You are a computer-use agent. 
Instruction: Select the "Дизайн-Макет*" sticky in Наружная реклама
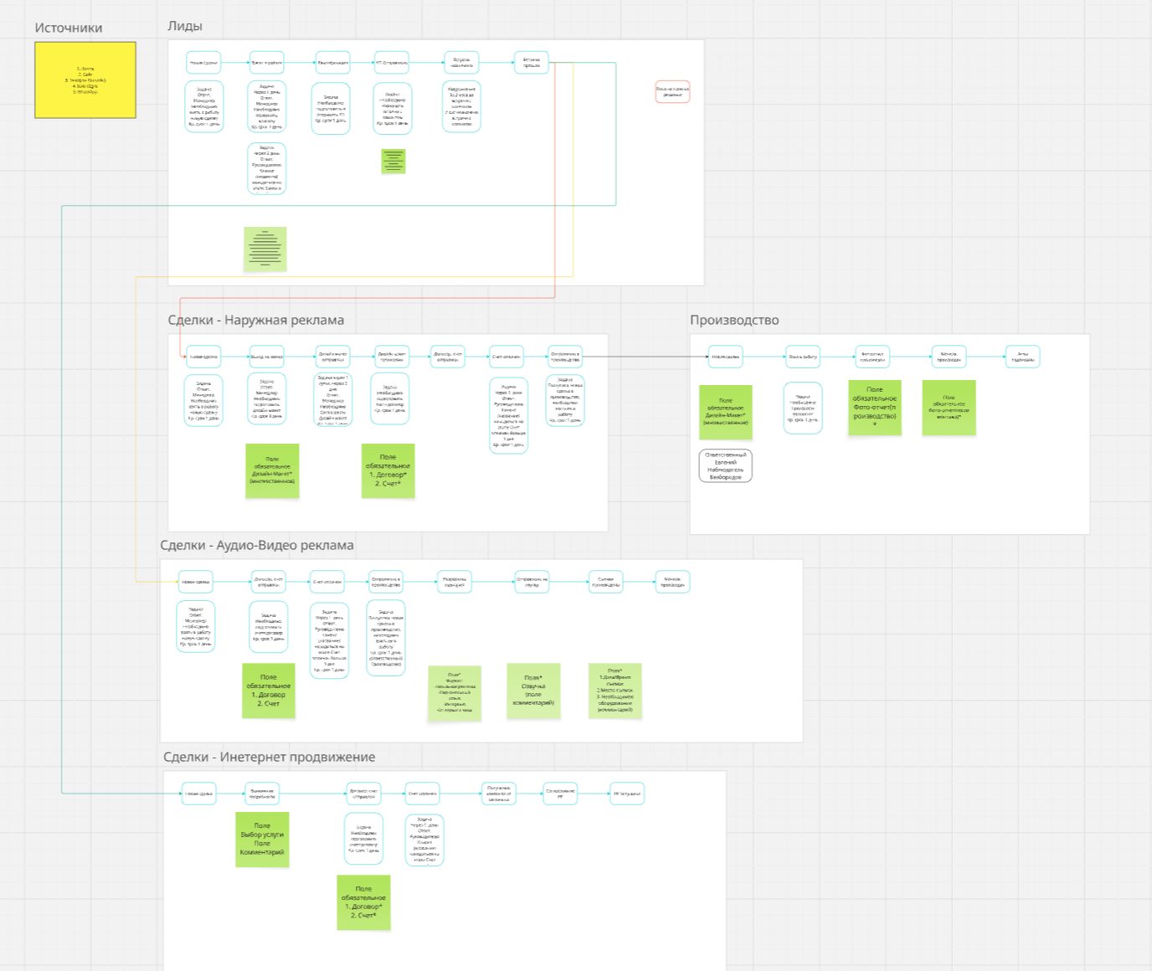[272, 470]
